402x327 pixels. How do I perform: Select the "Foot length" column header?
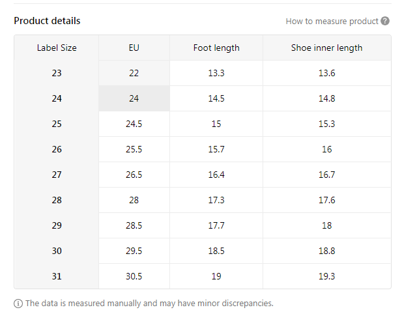216,48
